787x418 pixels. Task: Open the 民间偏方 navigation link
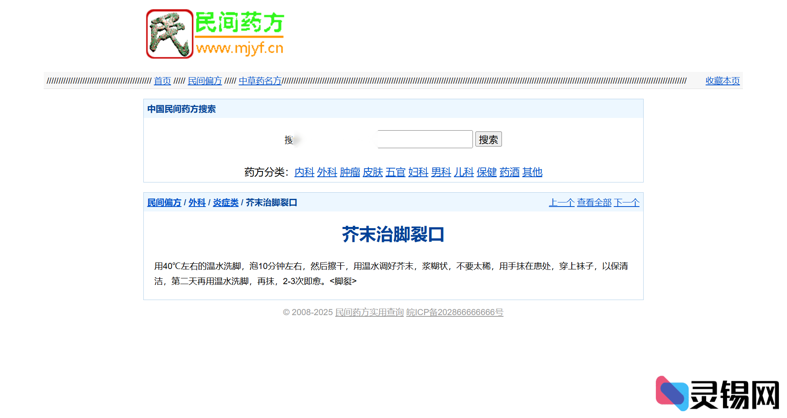[x=205, y=81]
